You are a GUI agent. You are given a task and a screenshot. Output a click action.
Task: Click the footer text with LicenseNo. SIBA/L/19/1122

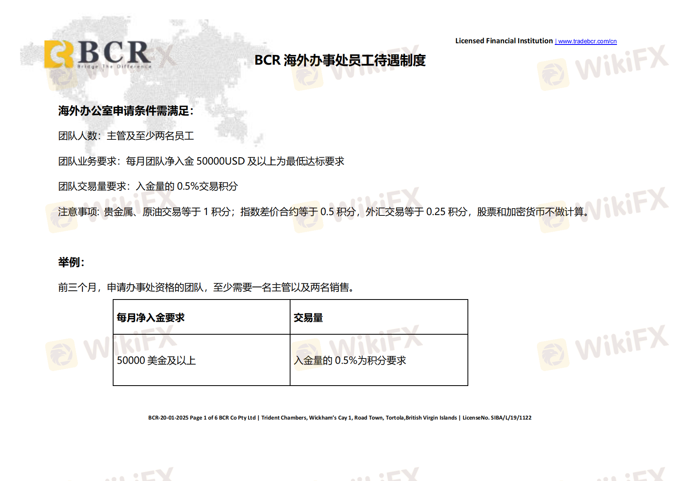(x=340, y=418)
